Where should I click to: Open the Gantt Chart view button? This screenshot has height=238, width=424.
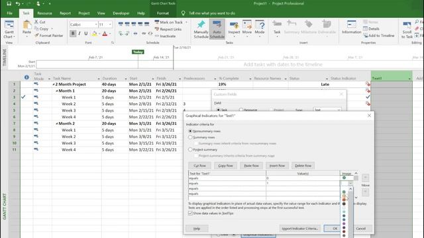point(9,29)
